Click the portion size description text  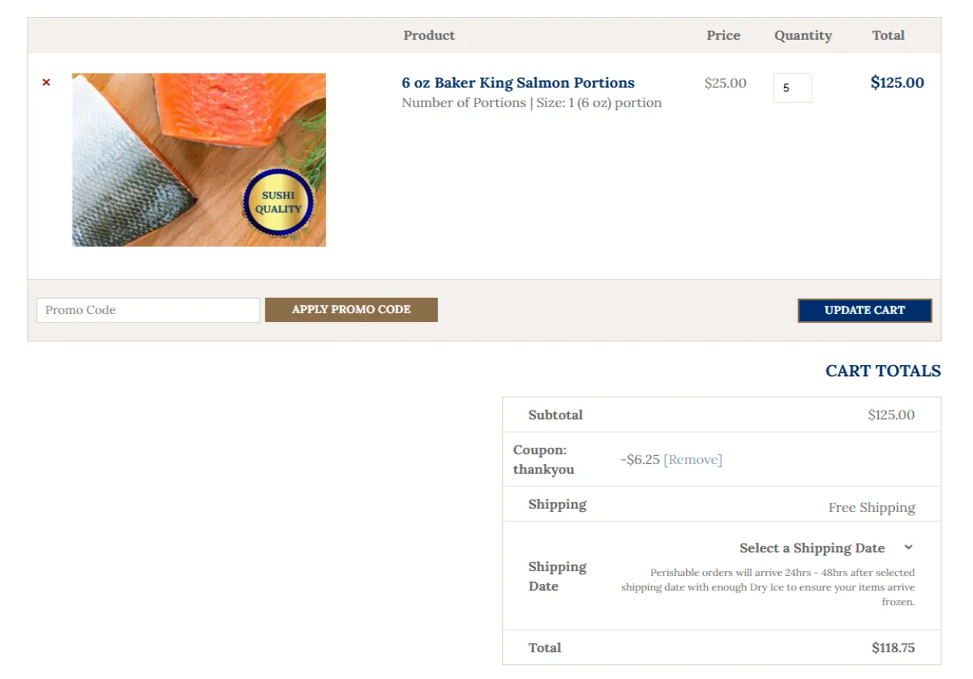click(x=532, y=103)
